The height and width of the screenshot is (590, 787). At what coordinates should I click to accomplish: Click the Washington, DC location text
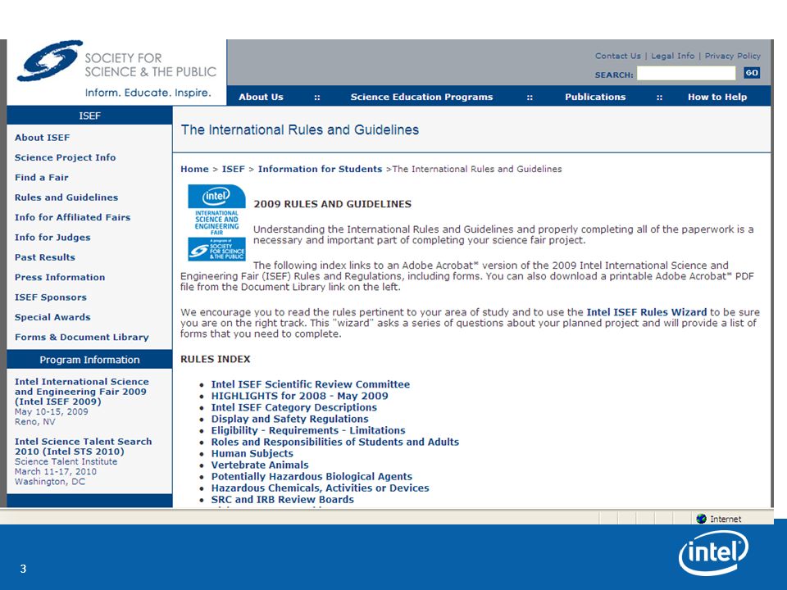click(x=50, y=482)
